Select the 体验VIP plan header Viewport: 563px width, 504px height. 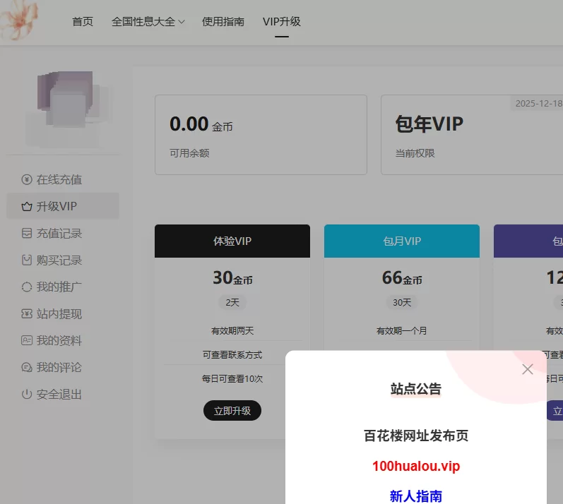coord(232,241)
